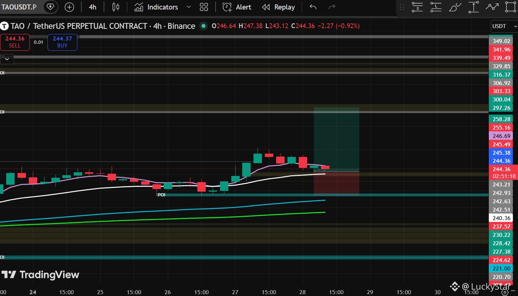Open the layout templates grid icon
Screen dimensions: 518x296
[x=204, y=7]
